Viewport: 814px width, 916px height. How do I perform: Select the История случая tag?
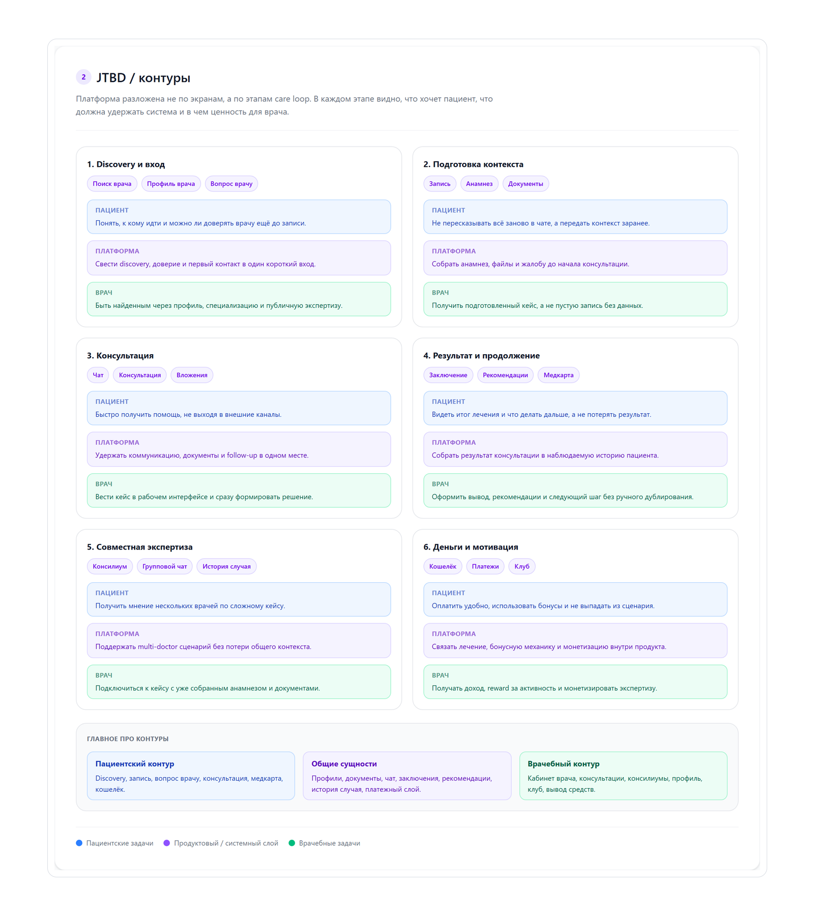[226, 566]
